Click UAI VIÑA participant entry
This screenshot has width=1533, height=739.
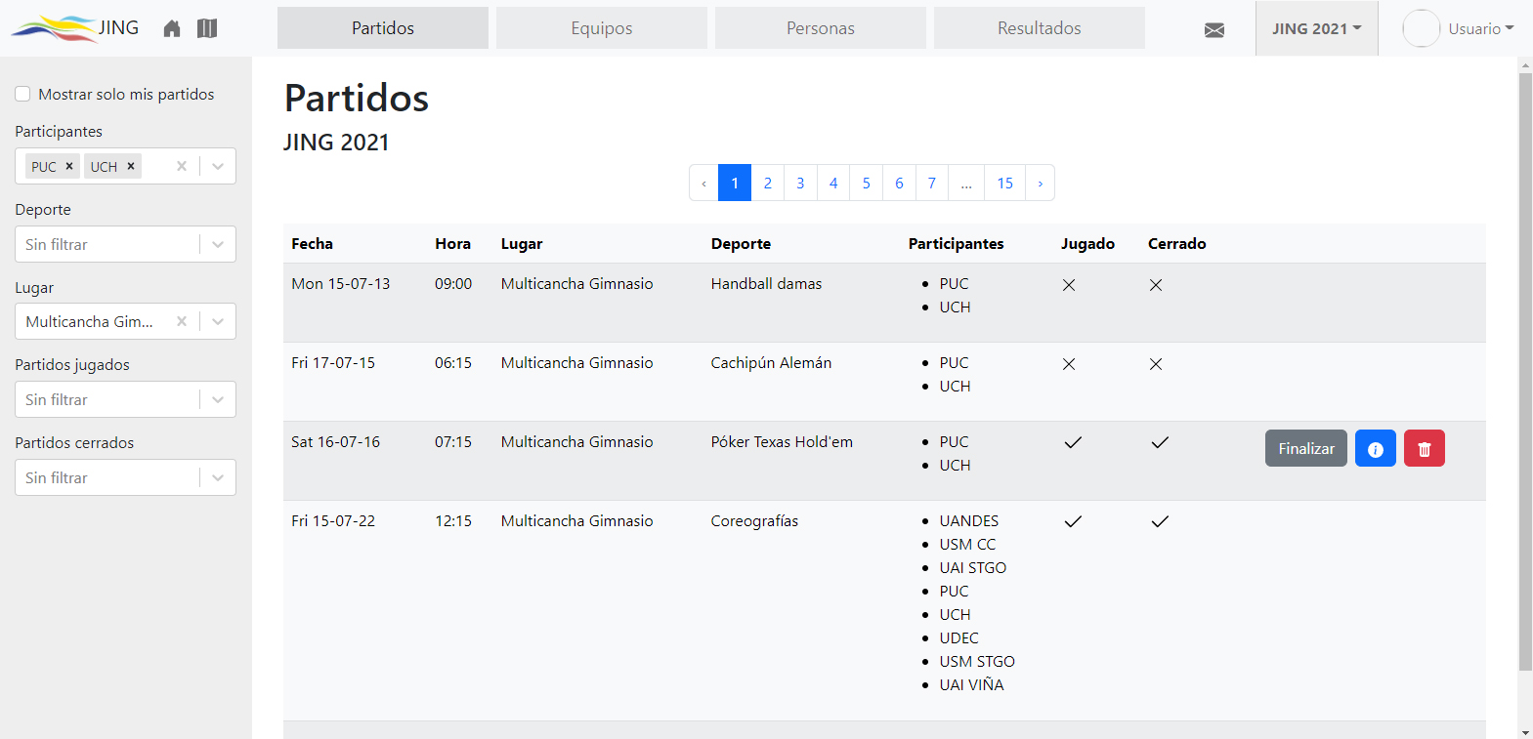pyautogui.click(x=972, y=685)
